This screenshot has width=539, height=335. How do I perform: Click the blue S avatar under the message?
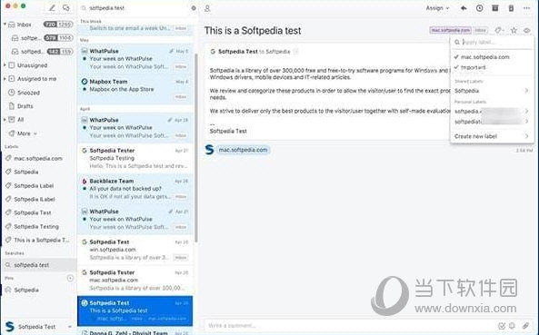click(209, 150)
